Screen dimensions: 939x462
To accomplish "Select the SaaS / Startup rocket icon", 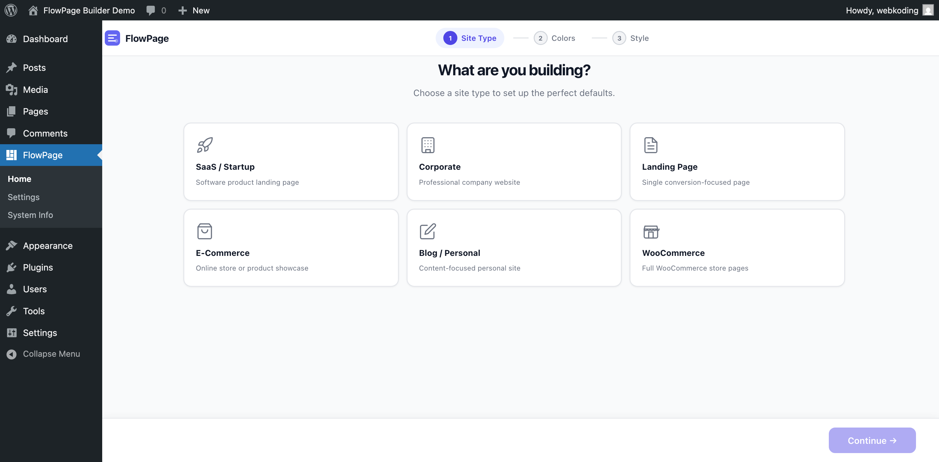I will [204, 145].
